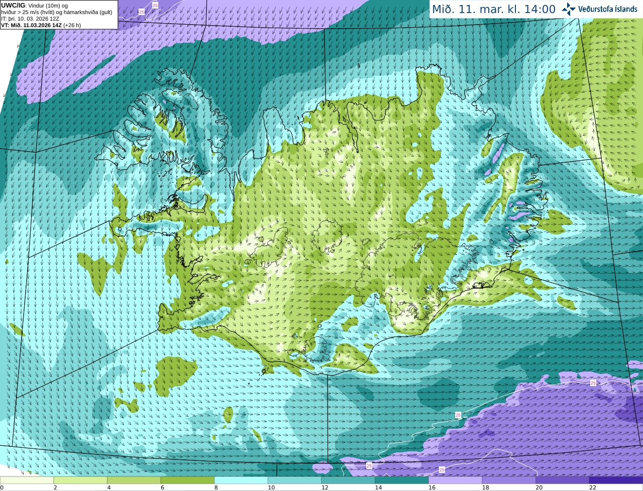Pick the 12–14 m/s teal legend swatch
The width and height of the screenshot is (643, 491).
(x=348, y=480)
